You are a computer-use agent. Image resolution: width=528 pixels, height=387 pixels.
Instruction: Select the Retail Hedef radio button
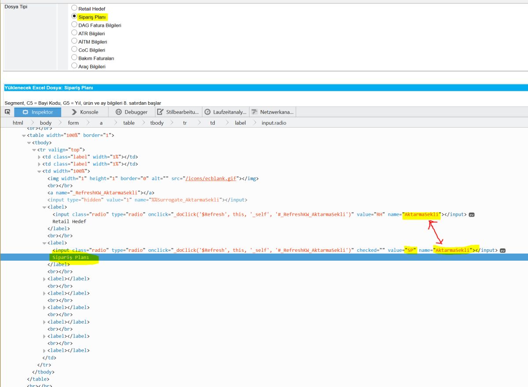click(x=74, y=8)
